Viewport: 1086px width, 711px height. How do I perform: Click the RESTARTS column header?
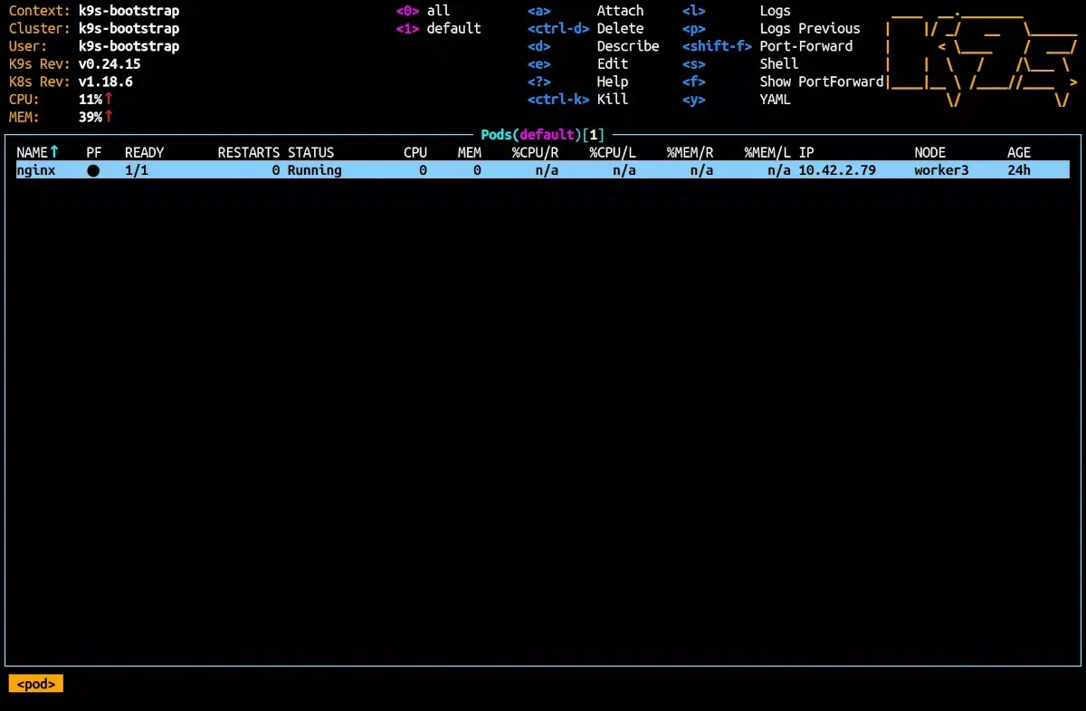click(x=248, y=152)
